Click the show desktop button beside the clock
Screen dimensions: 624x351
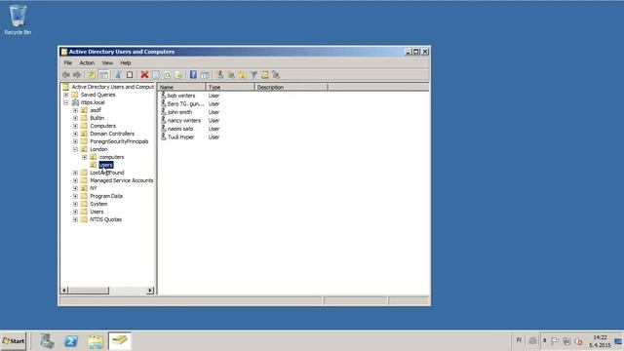pyautogui.click(x=619, y=341)
